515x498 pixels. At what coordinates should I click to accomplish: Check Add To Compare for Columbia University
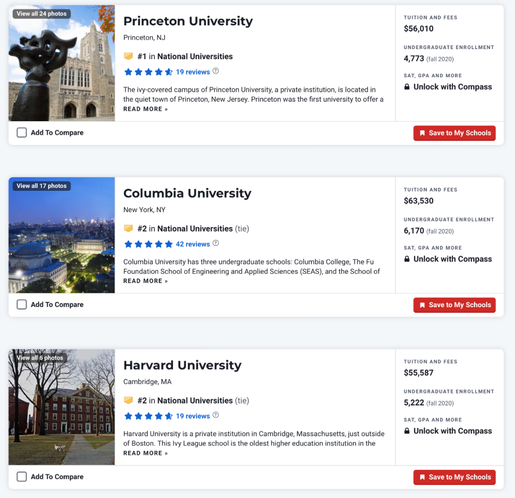click(21, 304)
